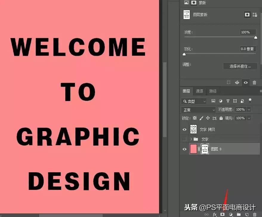The height and width of the screenshot is (217, 262).
Task: Delete layer with Layers panel trash icon
Action: coord(255,214)
